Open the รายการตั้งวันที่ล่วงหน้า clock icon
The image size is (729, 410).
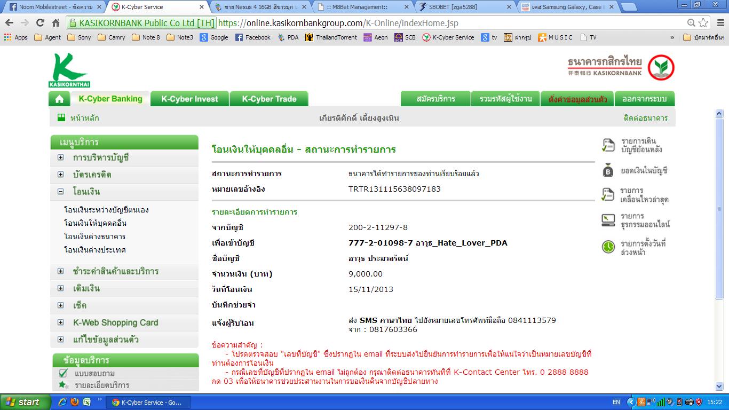tap(608, 247)
